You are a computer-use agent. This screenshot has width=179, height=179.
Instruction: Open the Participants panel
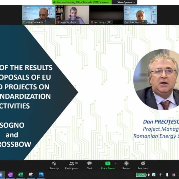click(x=72, y=165)
